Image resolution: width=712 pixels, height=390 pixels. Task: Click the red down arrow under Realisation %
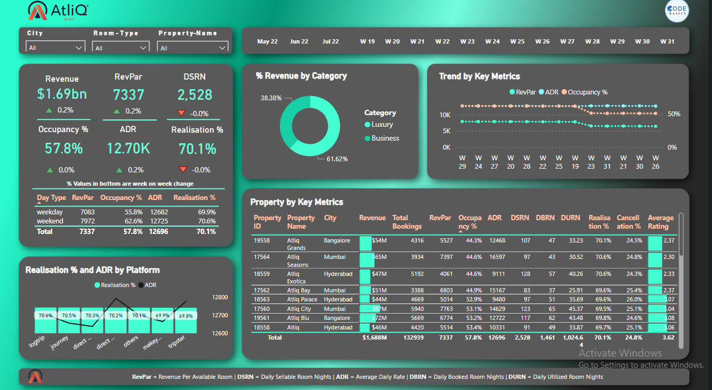(183, 170)
